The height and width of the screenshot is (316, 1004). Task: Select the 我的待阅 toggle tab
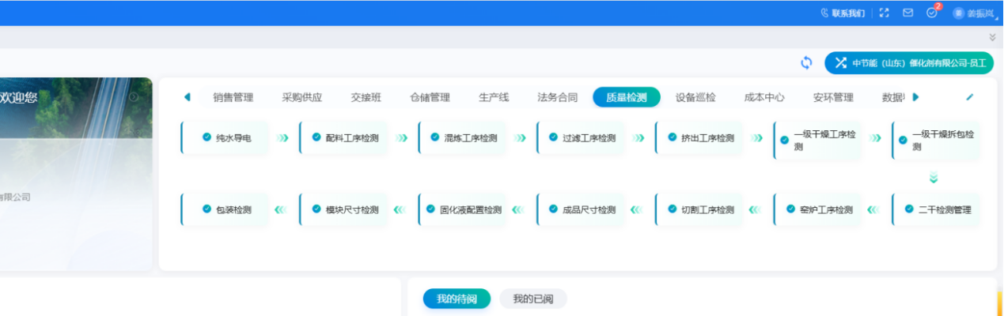[x=457, y=299]
